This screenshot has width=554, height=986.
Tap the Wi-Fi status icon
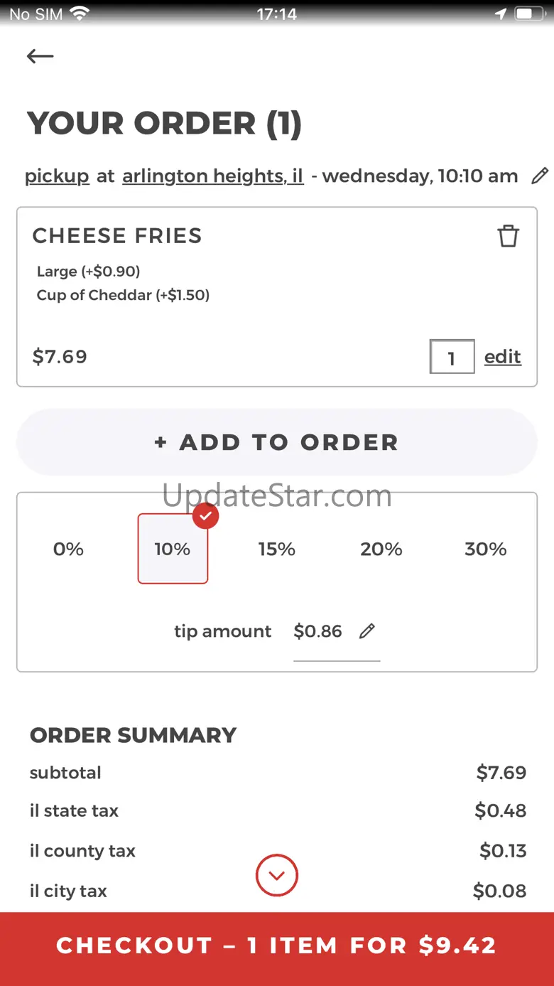[x=80, y=14]
